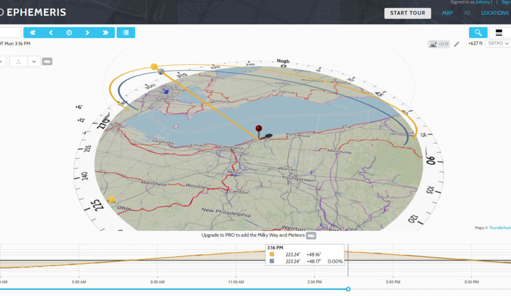Edit elevation with the pencil icon

[x=457, y=44]
